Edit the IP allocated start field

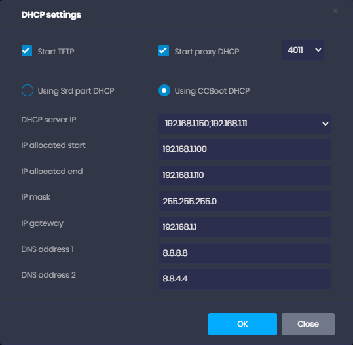coord(245,149)
